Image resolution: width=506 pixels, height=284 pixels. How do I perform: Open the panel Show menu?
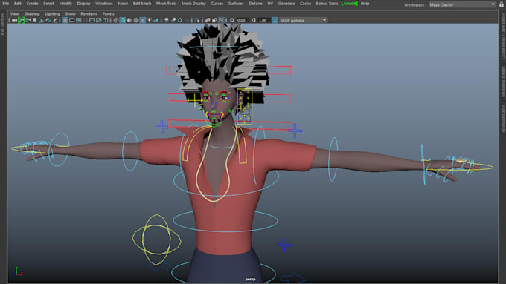[70, 13]
